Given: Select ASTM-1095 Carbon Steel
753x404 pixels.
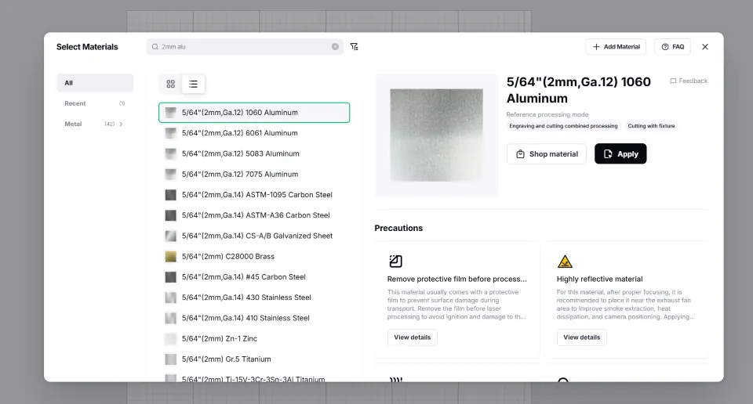Looking at the screenshot, I should [x=254, y=195].
